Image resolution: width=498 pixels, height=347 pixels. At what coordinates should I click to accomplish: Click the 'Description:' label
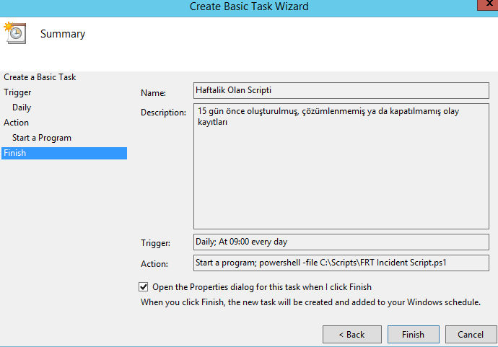[163, 113]
